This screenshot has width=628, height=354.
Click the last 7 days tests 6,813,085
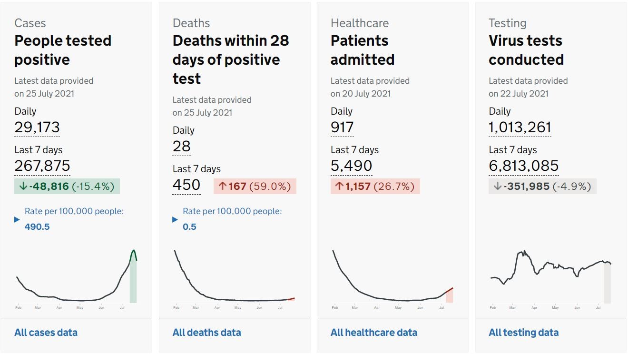pyautogui.click(x=523, y=166)
